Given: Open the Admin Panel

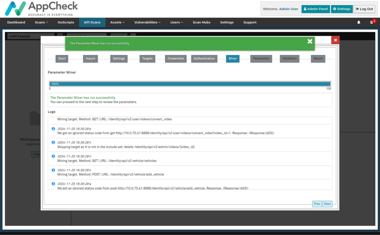Looking at the screenshot, I should [x=315, y=9].
